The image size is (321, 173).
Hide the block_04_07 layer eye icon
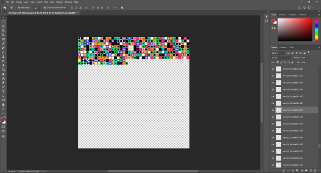click(273, 69)
